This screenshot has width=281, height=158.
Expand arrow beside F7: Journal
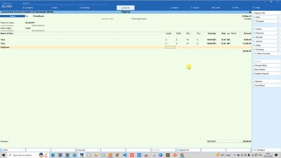pyautogui.click(x=279, y=41)
